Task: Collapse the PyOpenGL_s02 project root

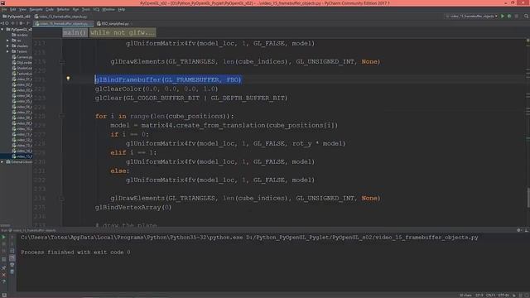Action: coord(2,30)
